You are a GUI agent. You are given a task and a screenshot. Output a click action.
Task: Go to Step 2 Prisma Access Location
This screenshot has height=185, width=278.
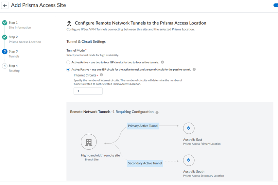(x=25, y=39)
